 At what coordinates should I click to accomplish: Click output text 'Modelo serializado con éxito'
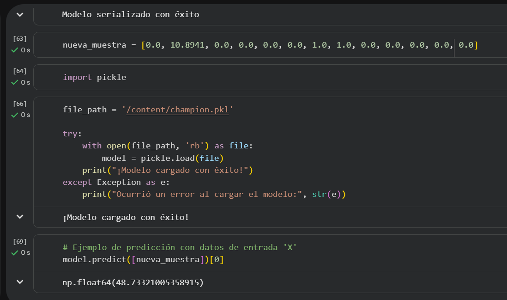pyautogui.click(x=131, y=15)
